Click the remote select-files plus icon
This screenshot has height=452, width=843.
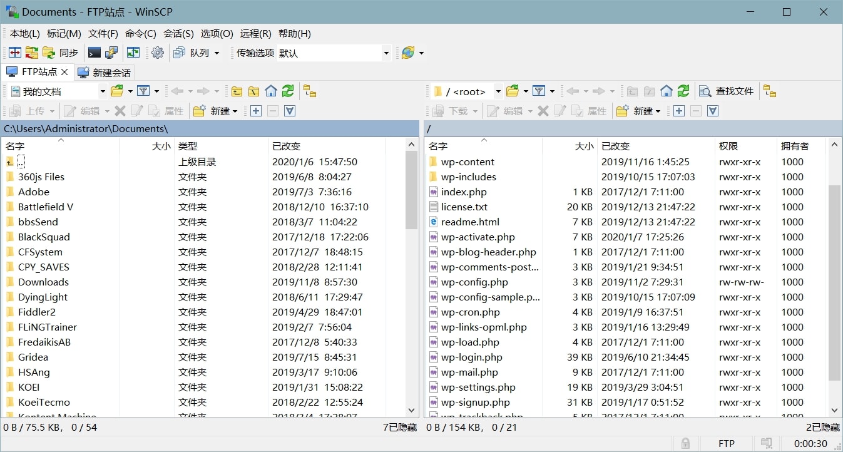coord(679,111)
